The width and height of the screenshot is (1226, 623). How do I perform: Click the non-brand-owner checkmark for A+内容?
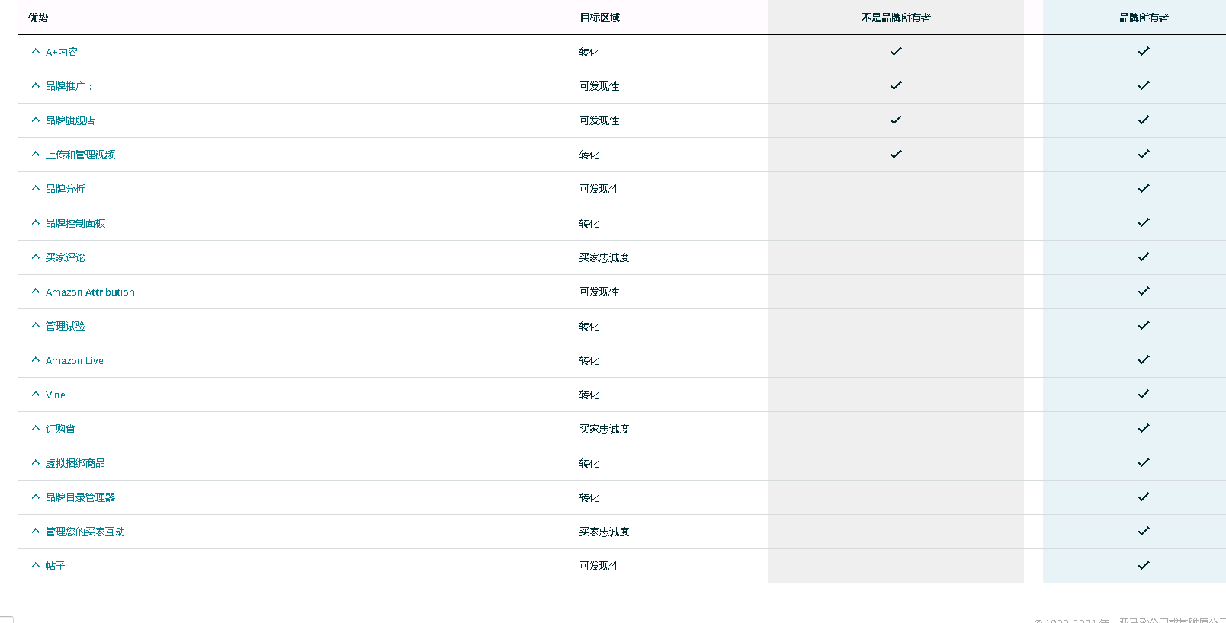click(x=896, y=51)
